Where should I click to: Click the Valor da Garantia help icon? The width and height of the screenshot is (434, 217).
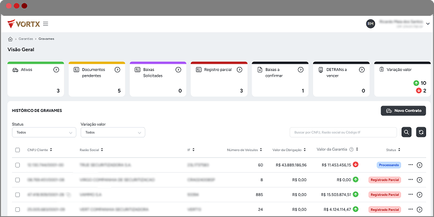(x=352, y=149)
